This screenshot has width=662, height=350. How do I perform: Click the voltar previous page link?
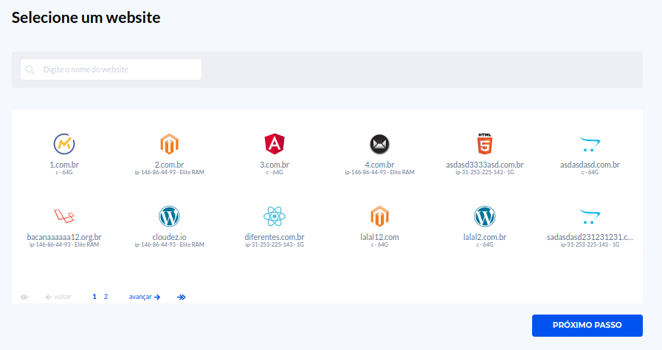[58, 297]
